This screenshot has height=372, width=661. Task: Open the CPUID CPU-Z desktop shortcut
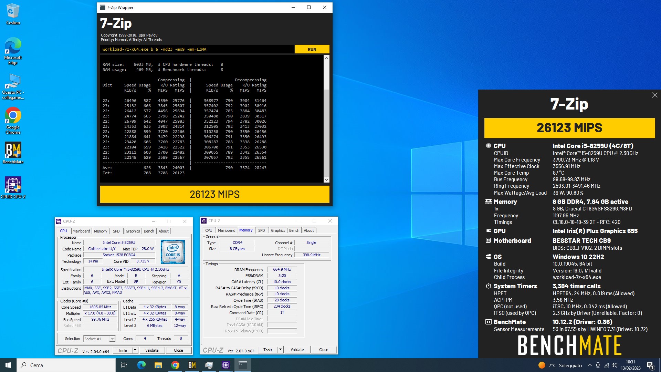pyautogui.click(x=13, y=188)
